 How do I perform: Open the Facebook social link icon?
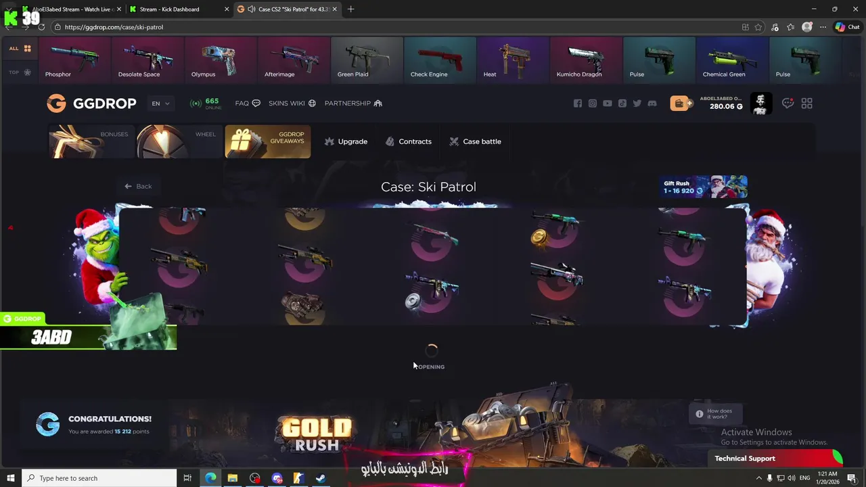[578, 103]
